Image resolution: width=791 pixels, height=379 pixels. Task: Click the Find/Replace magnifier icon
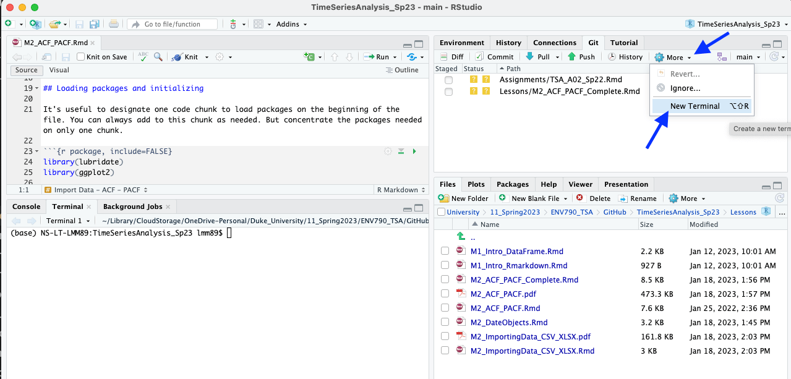[x=158, y=57]
